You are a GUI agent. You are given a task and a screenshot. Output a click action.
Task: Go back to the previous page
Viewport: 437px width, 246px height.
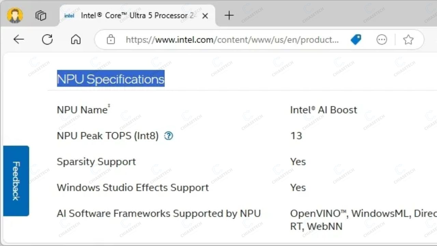click(x=19, y=40)
